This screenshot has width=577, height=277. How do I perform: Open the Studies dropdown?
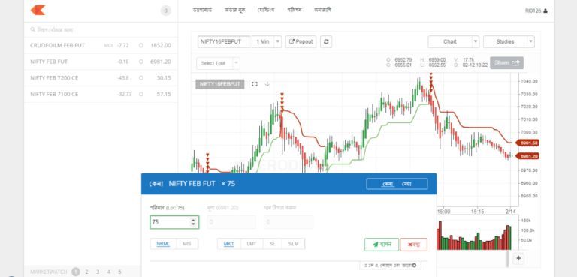click(509, 41)
